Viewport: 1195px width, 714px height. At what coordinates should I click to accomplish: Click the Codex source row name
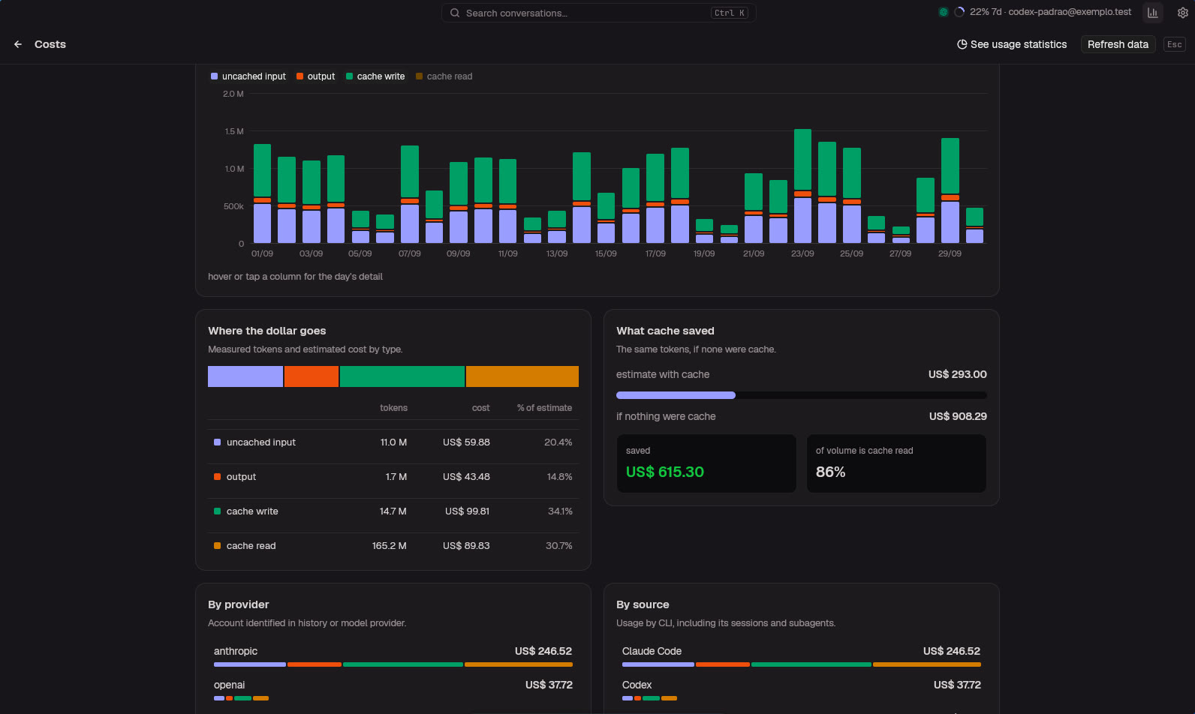(637, 685)
